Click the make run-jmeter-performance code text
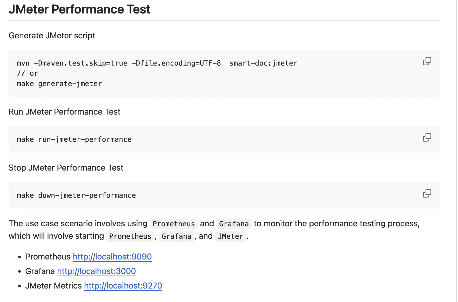This screenshot has height=302, width=458. click(74, 139)
